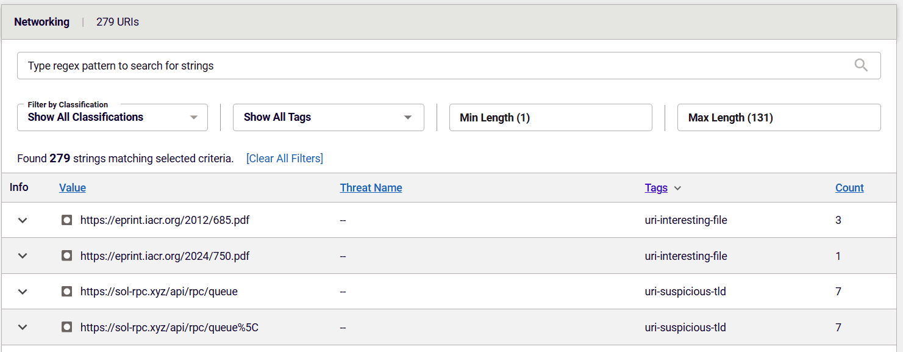Click the Tags column sort arrow
Viewport: 903px width, 352px height.
(x=677, y=189)
